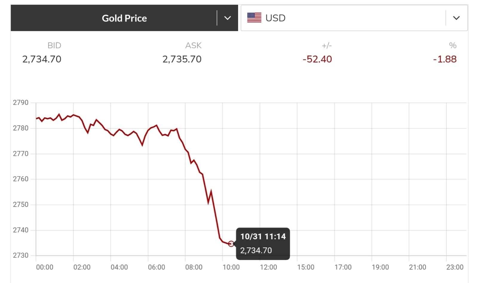Click the -52.40 price change value
Screen dimensions: 478x283
click(x=317, y=59)
